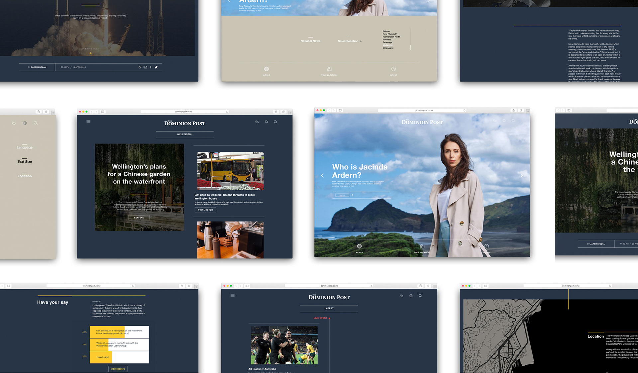The height and width of the screenshot is (373, 638).
Task: Click the tabs overview icon in Wellington browser toolbar
Action: tap(283, 112)
